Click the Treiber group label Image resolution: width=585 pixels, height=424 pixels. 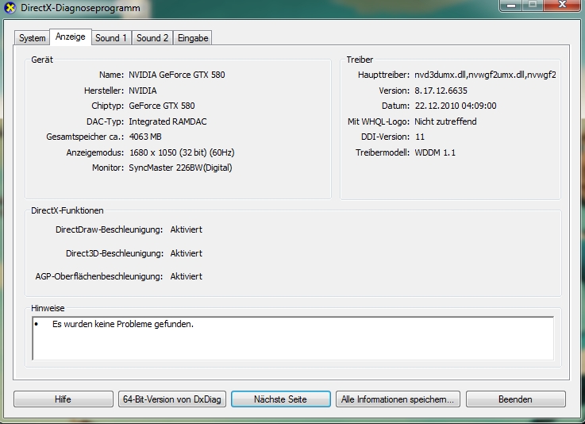[x=360, y=60]
